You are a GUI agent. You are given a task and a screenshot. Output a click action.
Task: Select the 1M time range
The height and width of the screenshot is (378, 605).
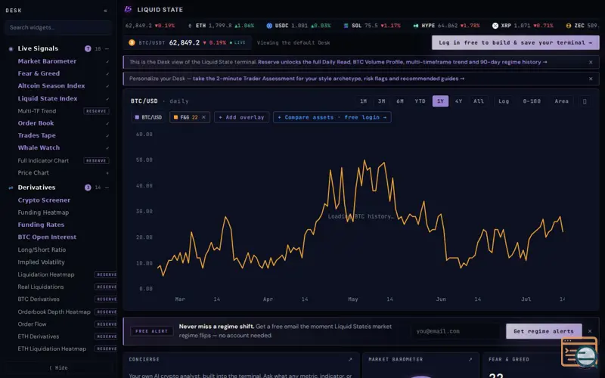click(363, 101)
